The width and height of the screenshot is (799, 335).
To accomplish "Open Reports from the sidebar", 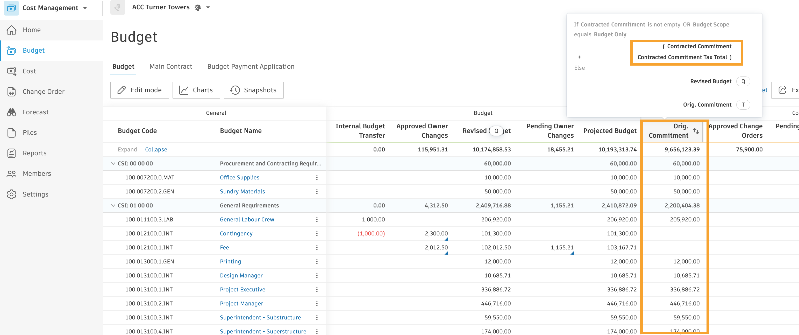I will [x=34, y=153].
